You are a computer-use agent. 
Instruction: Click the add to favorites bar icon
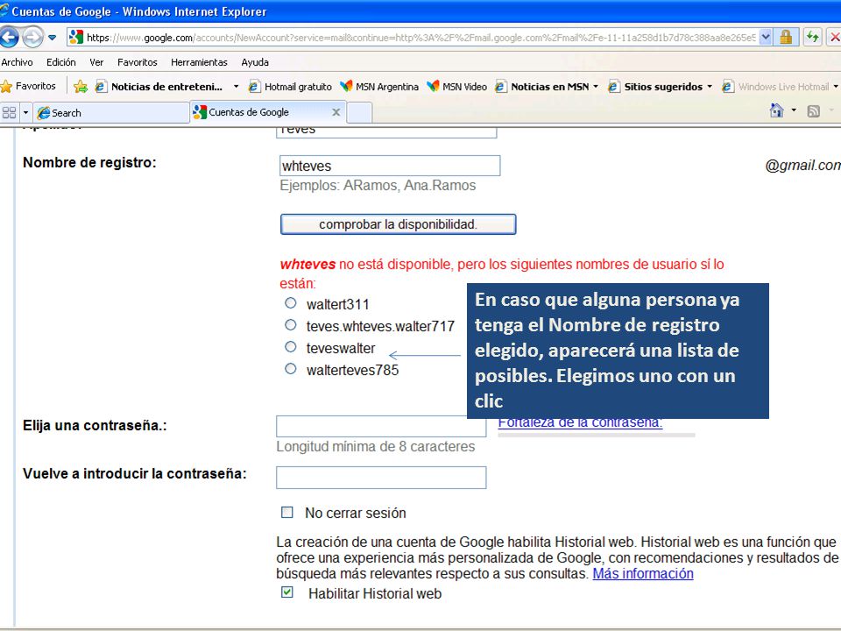[81, 87]
